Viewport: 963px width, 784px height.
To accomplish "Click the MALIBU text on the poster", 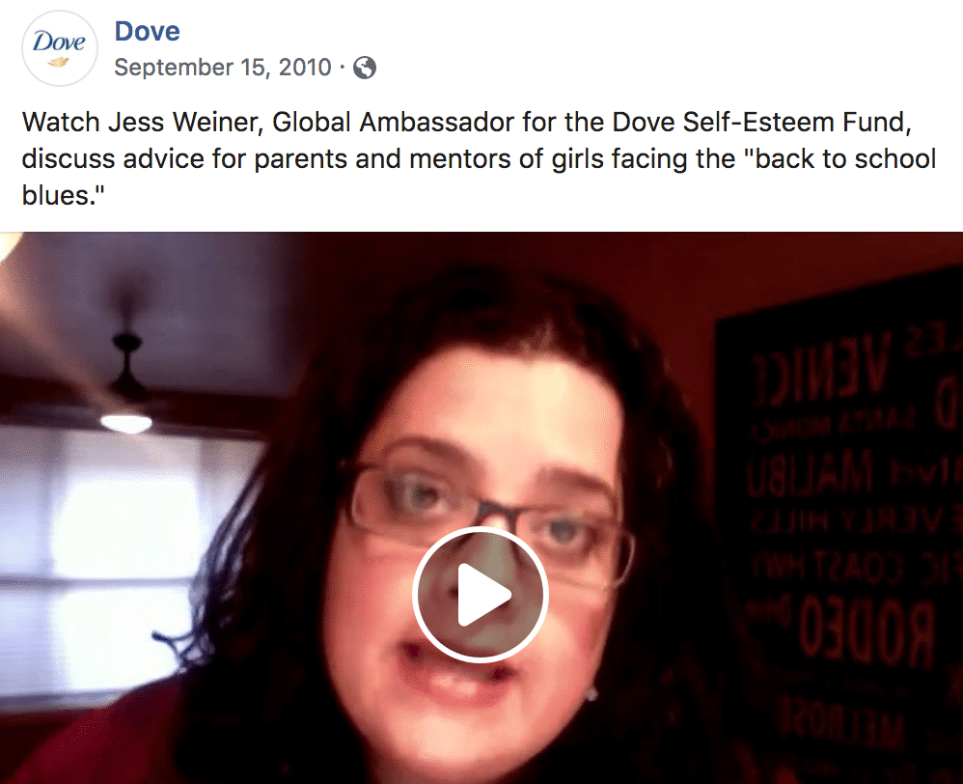I will tap(810, 474).
